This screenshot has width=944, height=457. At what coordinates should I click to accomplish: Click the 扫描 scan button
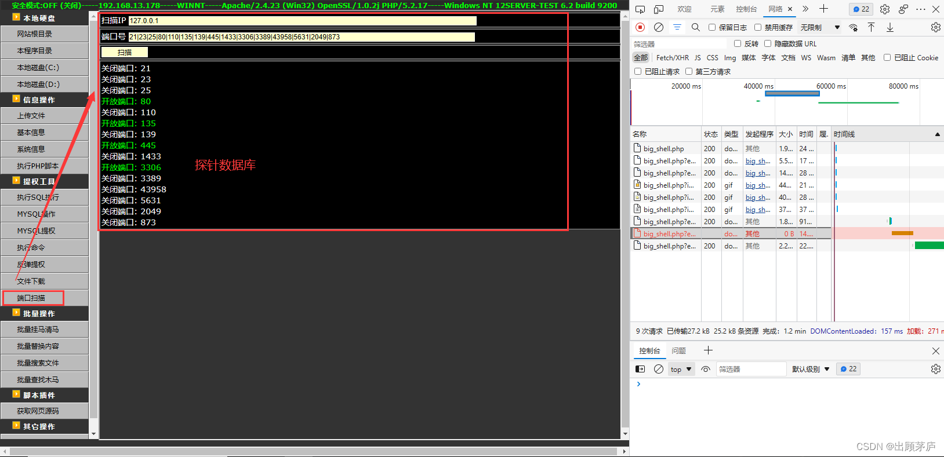coord(125,52)
